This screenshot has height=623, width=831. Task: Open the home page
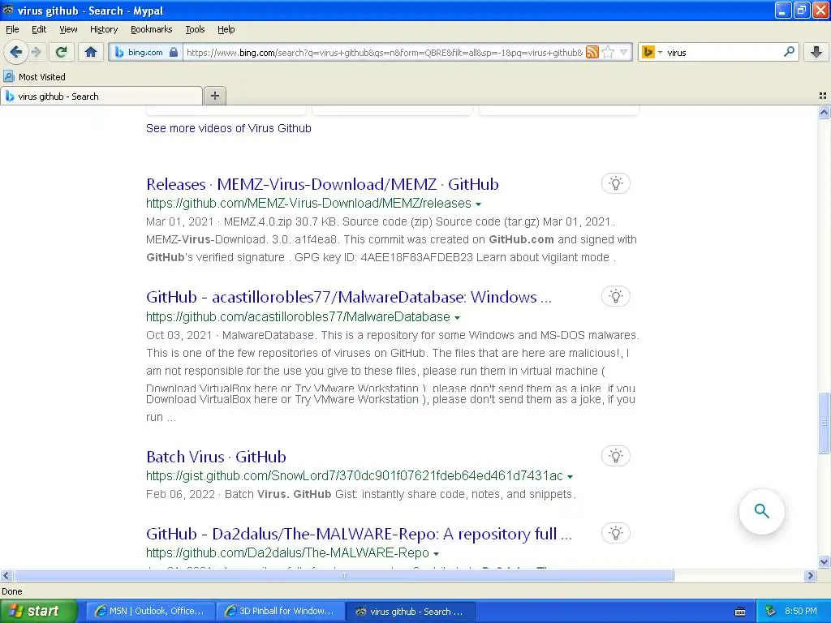[91, 52]
